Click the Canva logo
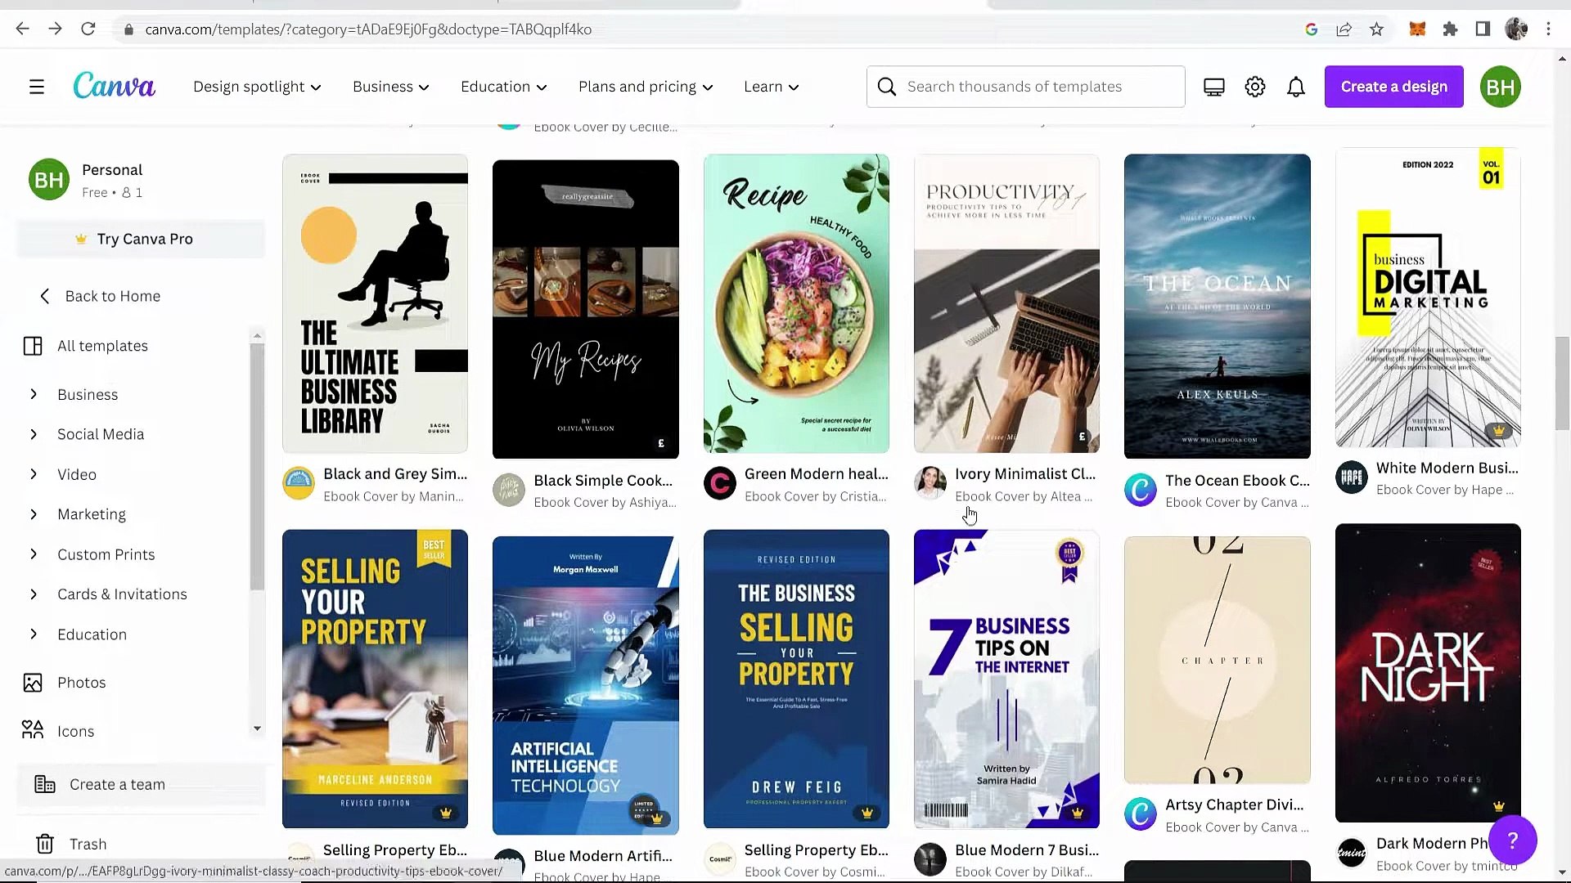The height and width of the screenshot is (883, 1571). point(114,86)
